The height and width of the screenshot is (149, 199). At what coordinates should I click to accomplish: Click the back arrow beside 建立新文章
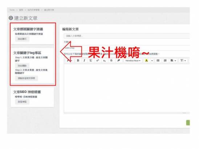point(11,18)
